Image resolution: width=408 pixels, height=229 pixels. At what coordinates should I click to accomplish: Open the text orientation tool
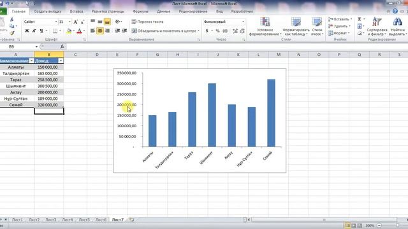(117, 22)
